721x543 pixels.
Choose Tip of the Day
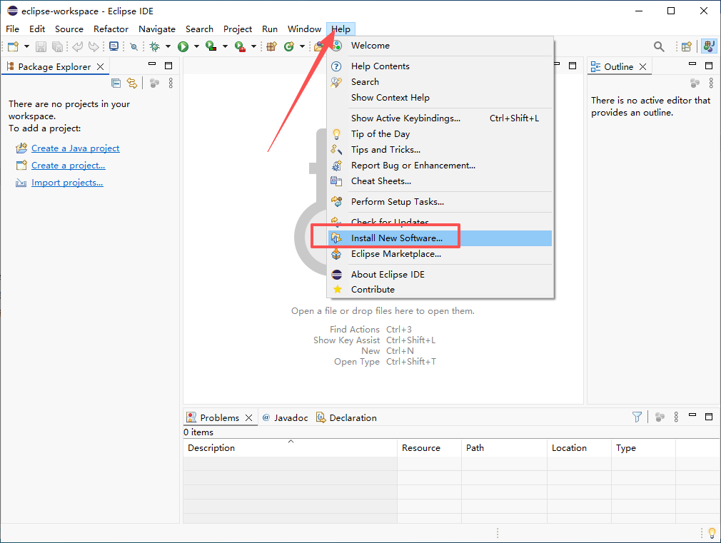(440, 134)
